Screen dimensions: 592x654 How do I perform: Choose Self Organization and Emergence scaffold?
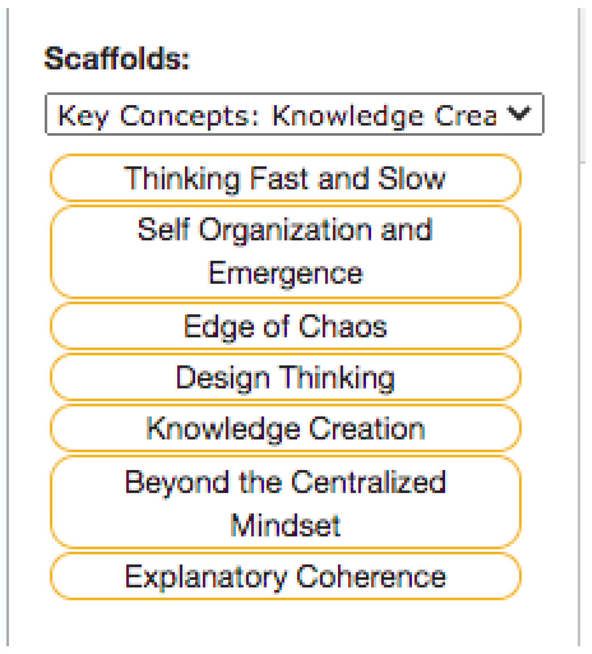coord(285,252)
